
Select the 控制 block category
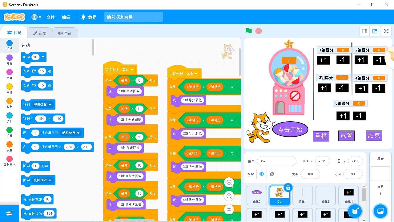click(x=10, y=103)
